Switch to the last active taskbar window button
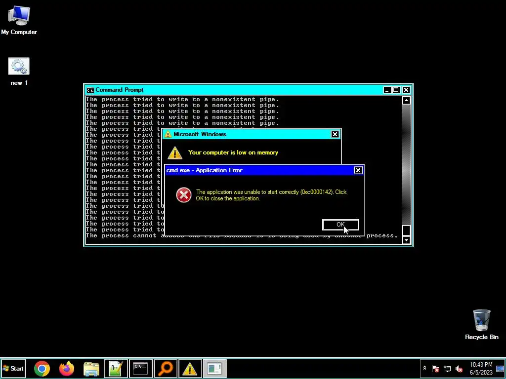 click(x=215, y=368)
